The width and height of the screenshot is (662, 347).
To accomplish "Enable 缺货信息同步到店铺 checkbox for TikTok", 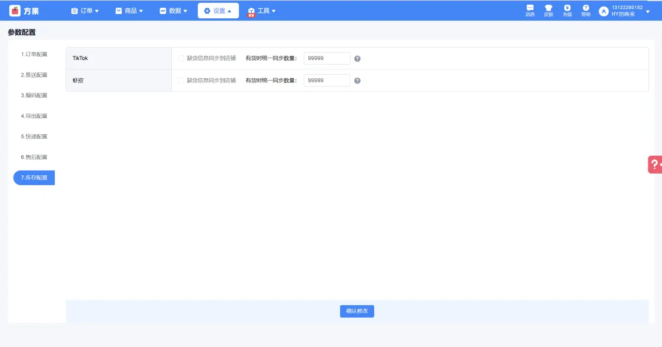I will point(181,58).
